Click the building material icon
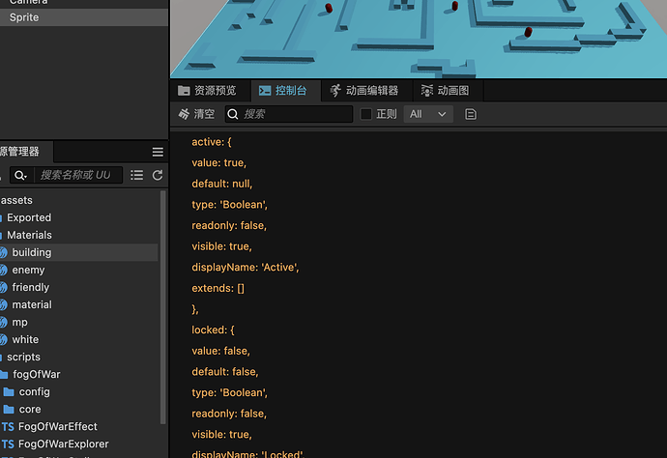This screenshot has height=458, width=667. pos(4,252)
